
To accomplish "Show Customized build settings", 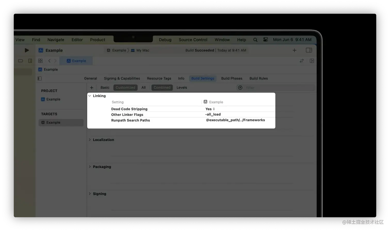I will (x=125, y=88).
